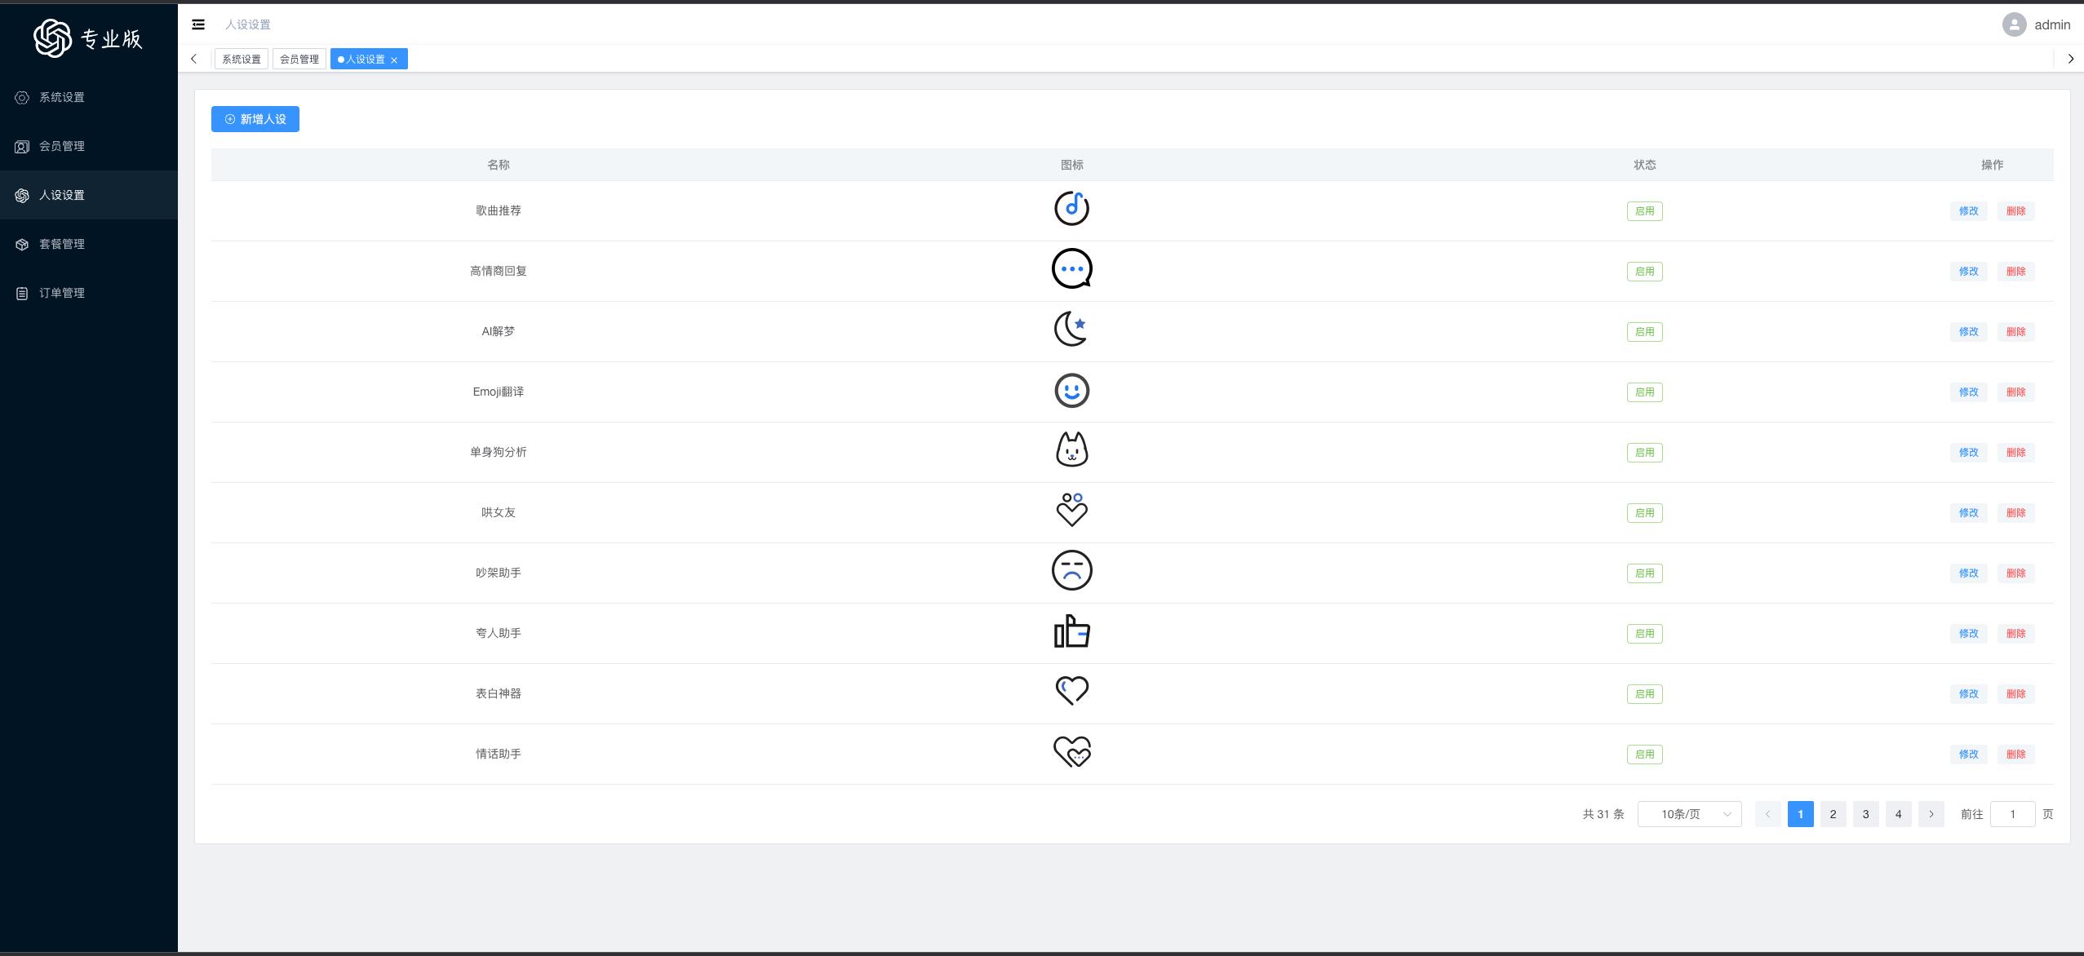The width and height of the screenshot is (2084, 956).
Task: Click the admin user avatar icon
Action: (x=2014, y=24)
